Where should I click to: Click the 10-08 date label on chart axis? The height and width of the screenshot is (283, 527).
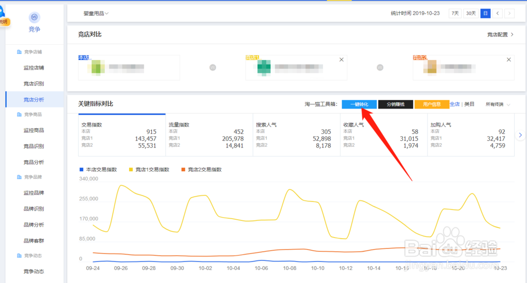289,268
